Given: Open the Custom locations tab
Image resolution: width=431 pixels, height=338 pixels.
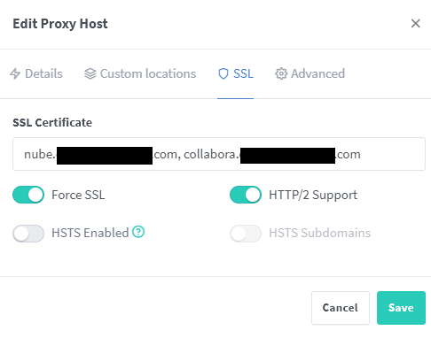Looking at the screenshot, I should [140, 73].
